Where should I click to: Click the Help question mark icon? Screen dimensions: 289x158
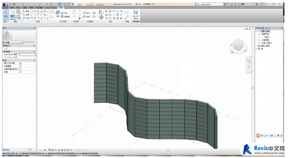[x=261, y=4]
